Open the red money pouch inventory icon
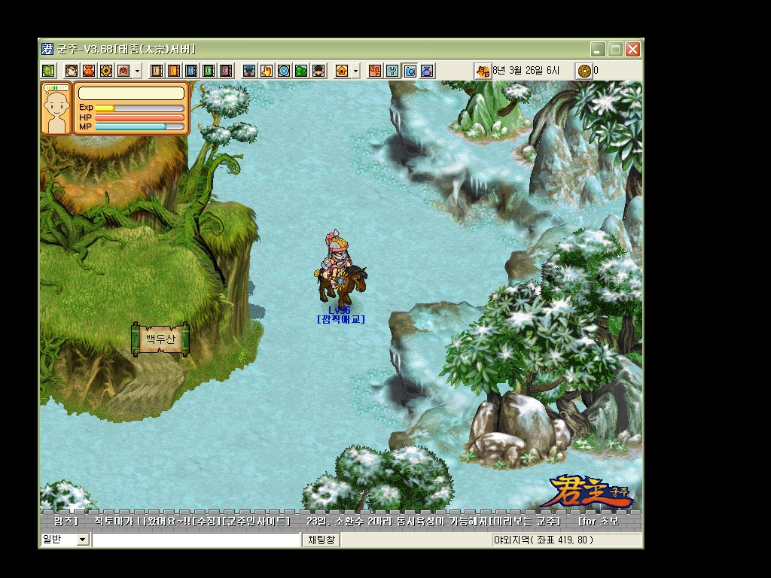 (88, 71)
